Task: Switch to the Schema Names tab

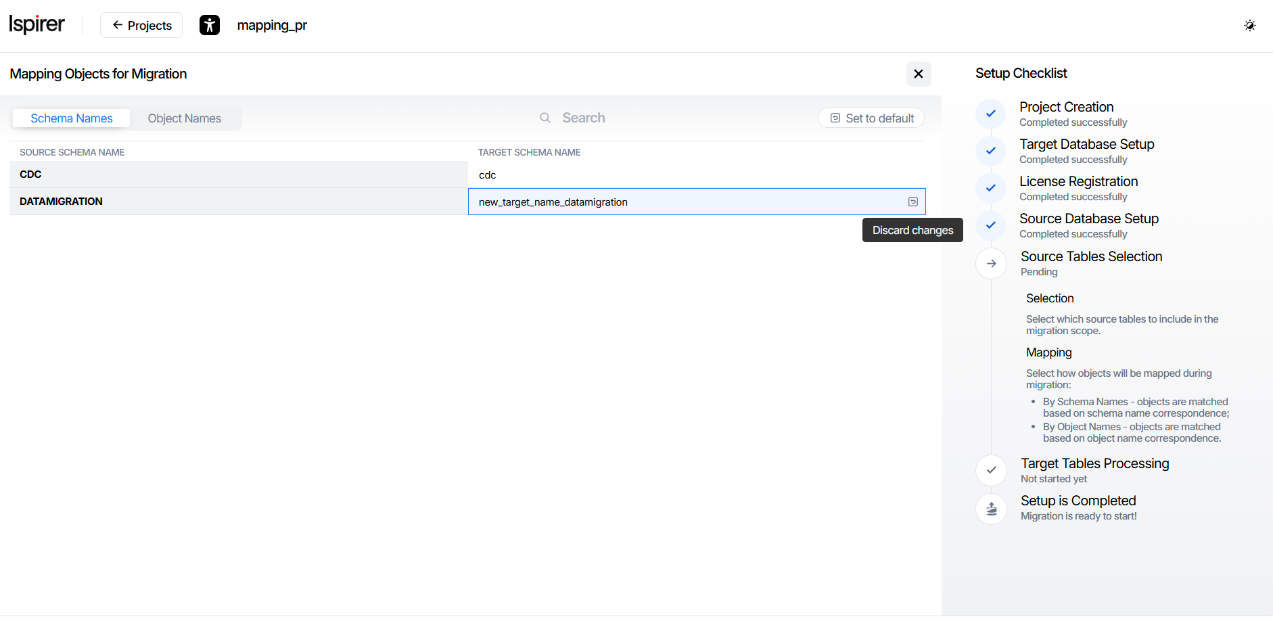Action: (72, 118)
